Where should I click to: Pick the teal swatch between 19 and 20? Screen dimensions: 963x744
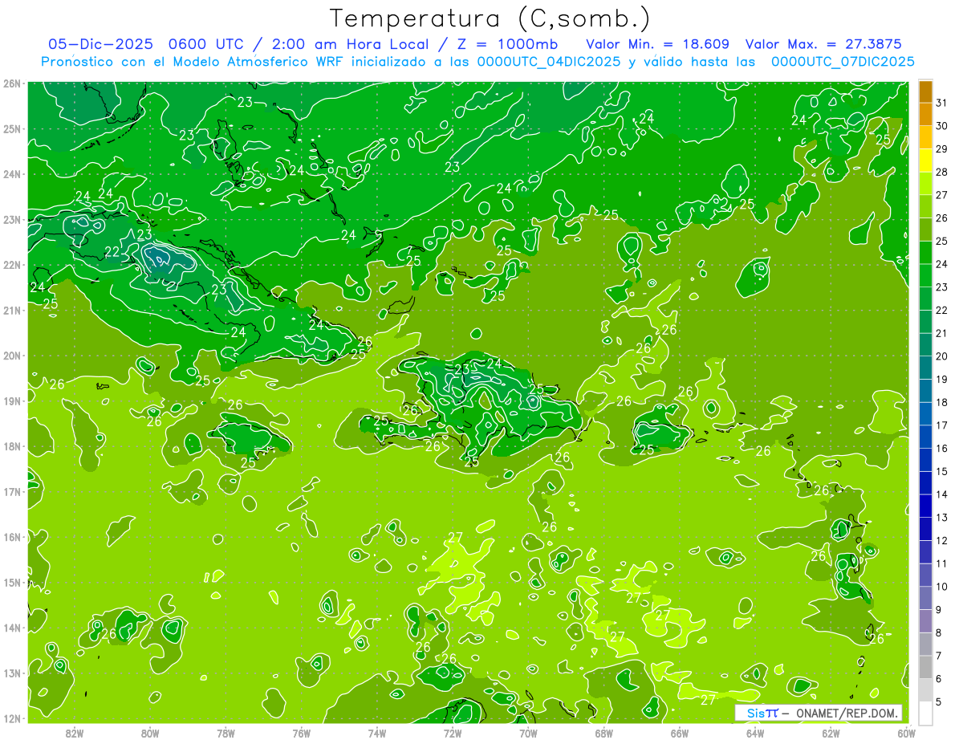(925, 368)
